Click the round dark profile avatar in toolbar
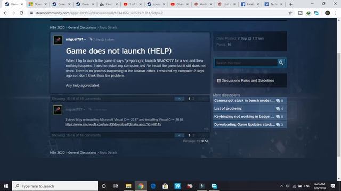Screen dimensions: 341x191 click(x=327, y=13)
